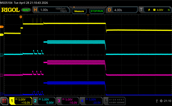Click the muted speaker icon
Screen dimensions: 172x106
(162, 101)
